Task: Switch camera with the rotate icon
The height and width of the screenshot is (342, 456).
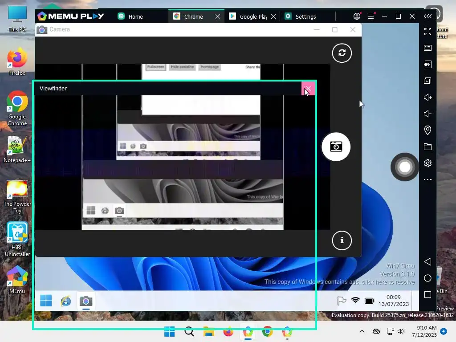Action: 342,53
